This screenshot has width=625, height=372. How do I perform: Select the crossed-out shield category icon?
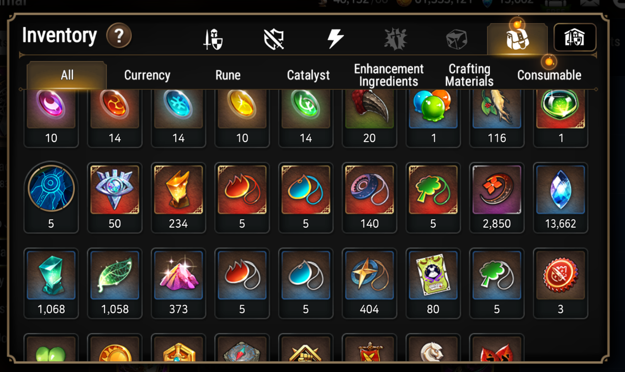point(274,39)
